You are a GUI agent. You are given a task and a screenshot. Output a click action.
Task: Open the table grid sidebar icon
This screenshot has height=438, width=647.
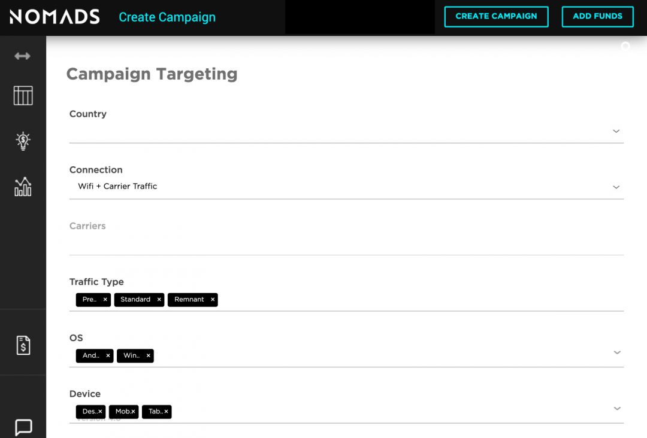23,96
